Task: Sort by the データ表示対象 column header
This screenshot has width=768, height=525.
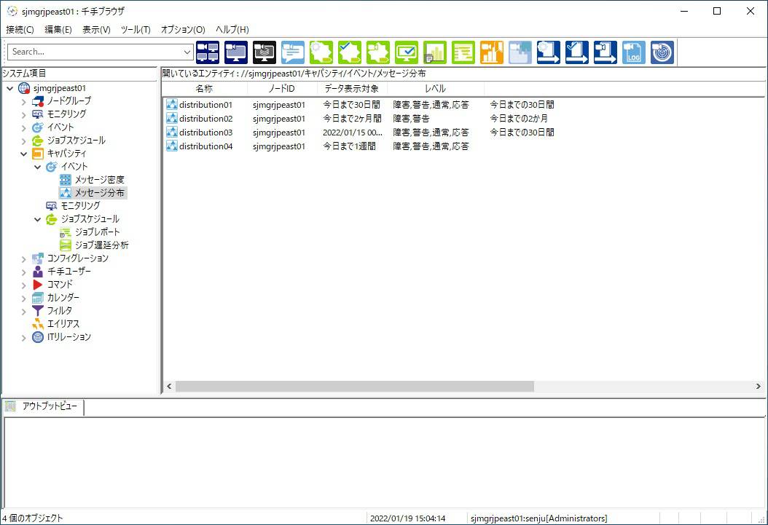Action: click(x=352, y=89)
